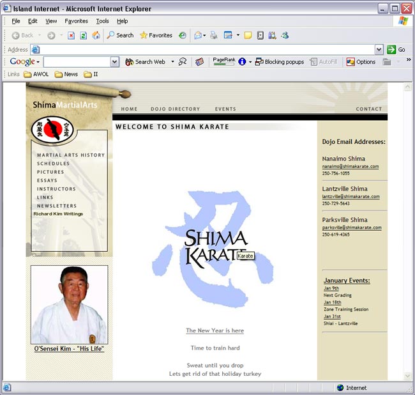Open the Search pane in the toolbar
Image resolution: width=415 pixels, height=395 pixels.
pyautogui.click(x=120, y=35)
